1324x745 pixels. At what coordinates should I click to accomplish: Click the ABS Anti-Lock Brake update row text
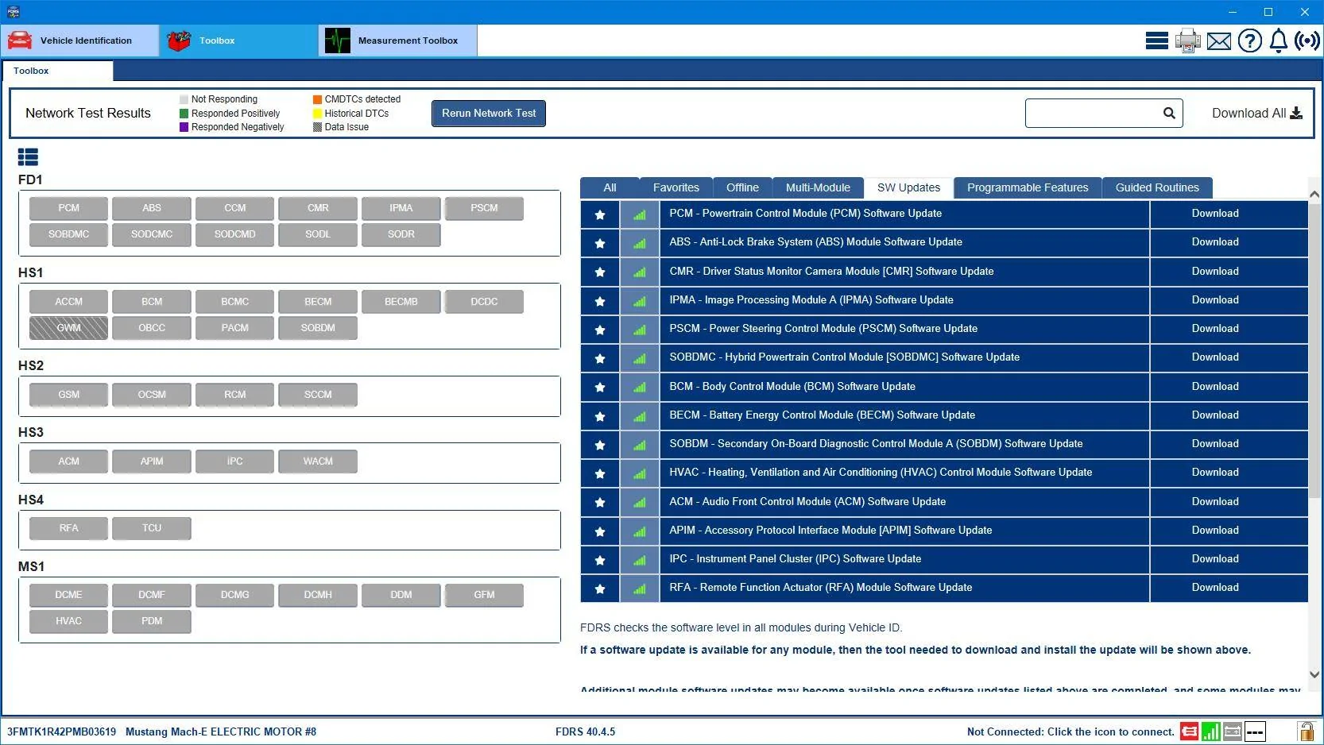pos(815,242)
